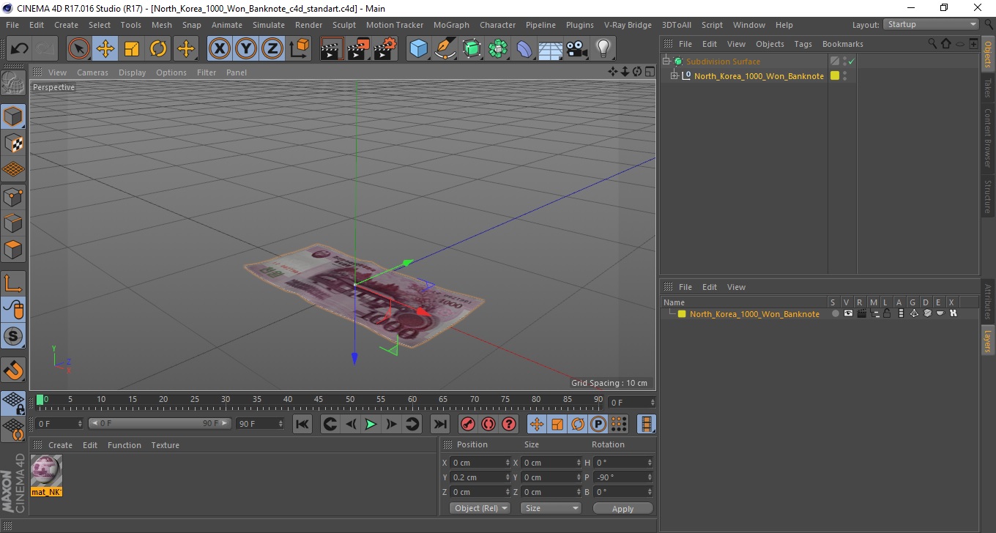
Task: Click the timeline range slider bar
Action: 160,424
